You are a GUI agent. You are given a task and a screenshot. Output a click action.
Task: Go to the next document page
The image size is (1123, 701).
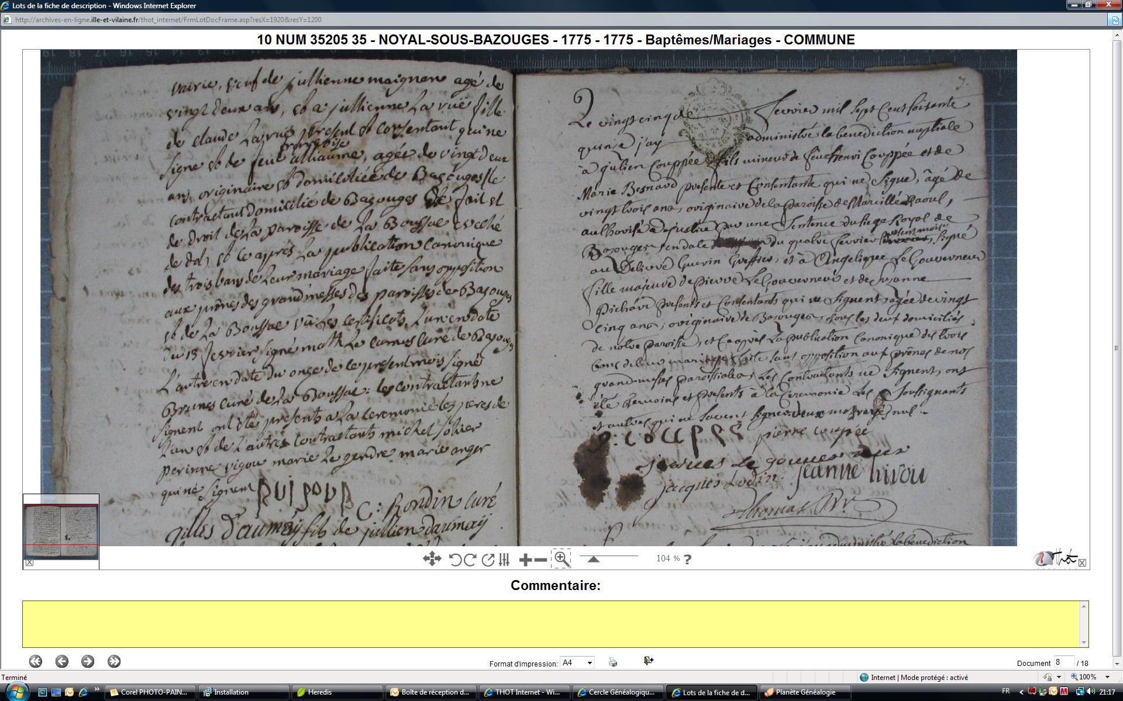click(88, 661)
